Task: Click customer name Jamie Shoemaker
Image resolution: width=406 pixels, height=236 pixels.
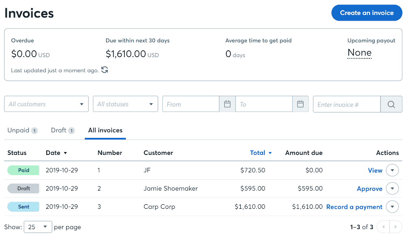Action: (171, 189)
